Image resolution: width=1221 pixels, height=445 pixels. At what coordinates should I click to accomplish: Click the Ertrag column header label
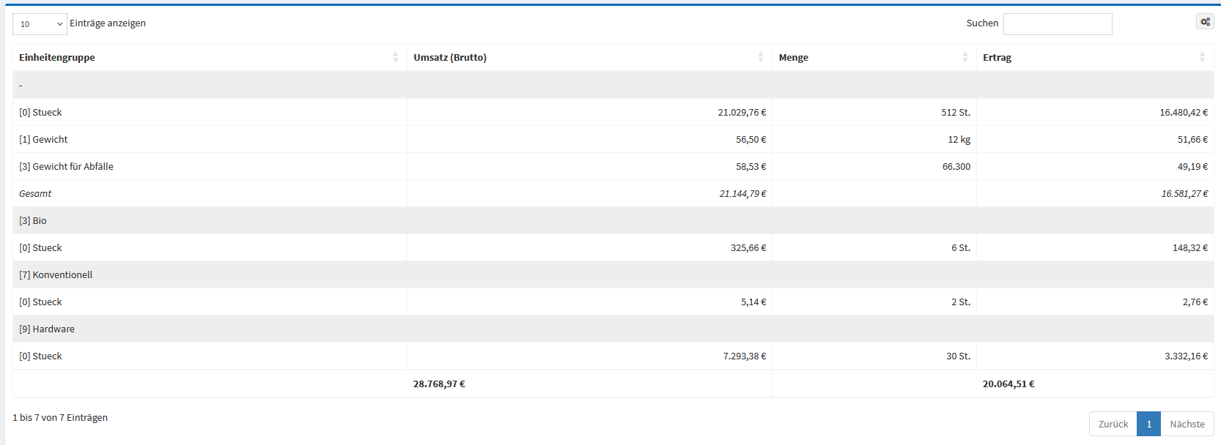click(997, 57)
